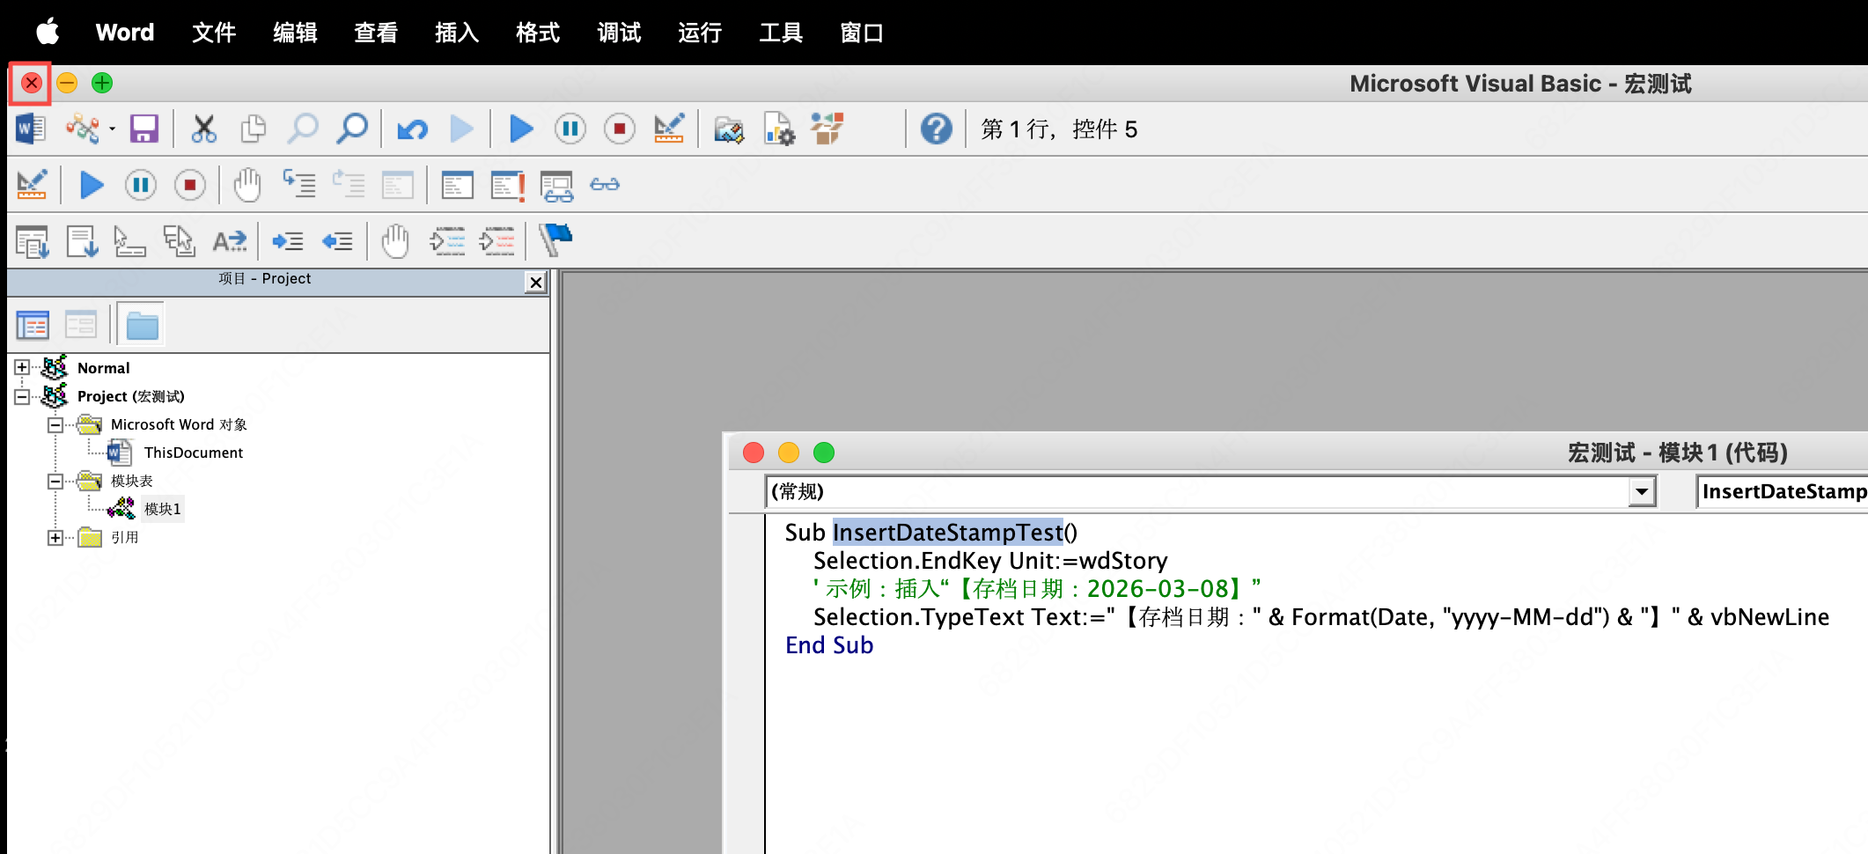
Task: Reset execution with the Debug toolbar's stop icon
Action: (190, 186)
